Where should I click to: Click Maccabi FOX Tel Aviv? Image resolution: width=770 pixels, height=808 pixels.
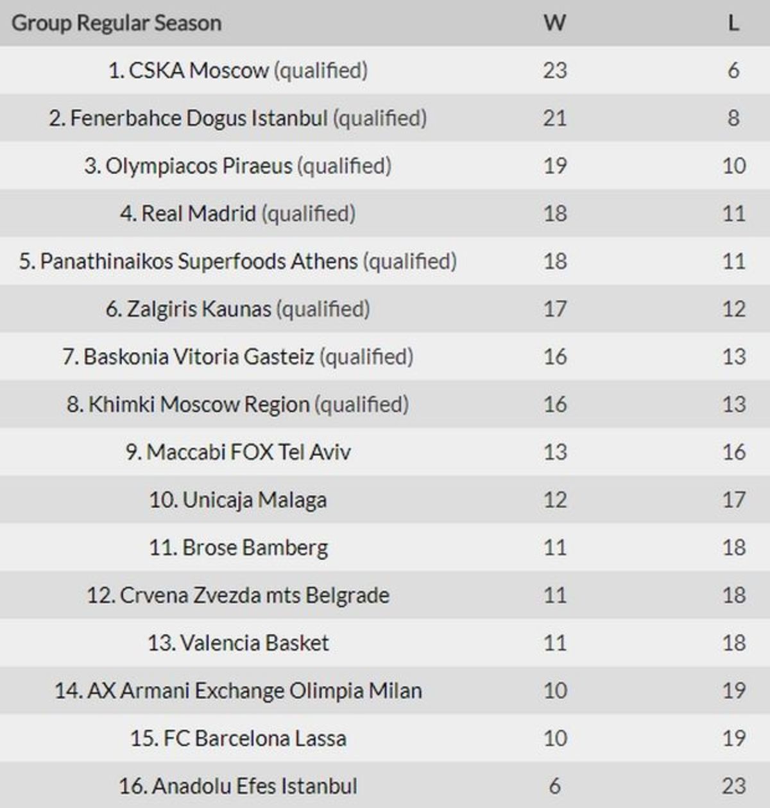248,452
